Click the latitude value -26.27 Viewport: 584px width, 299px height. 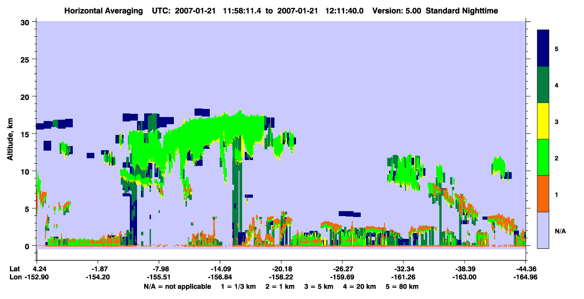pos(342,269)
